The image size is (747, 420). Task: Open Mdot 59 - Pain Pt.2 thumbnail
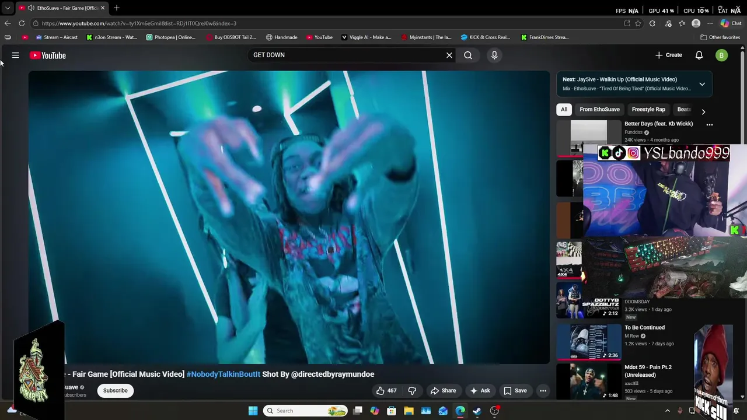pyautogui.click(x=589, y=381)
